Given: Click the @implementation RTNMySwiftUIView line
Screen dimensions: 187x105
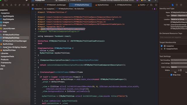Looking at the screenshot, I should click(x=56, y=48).
